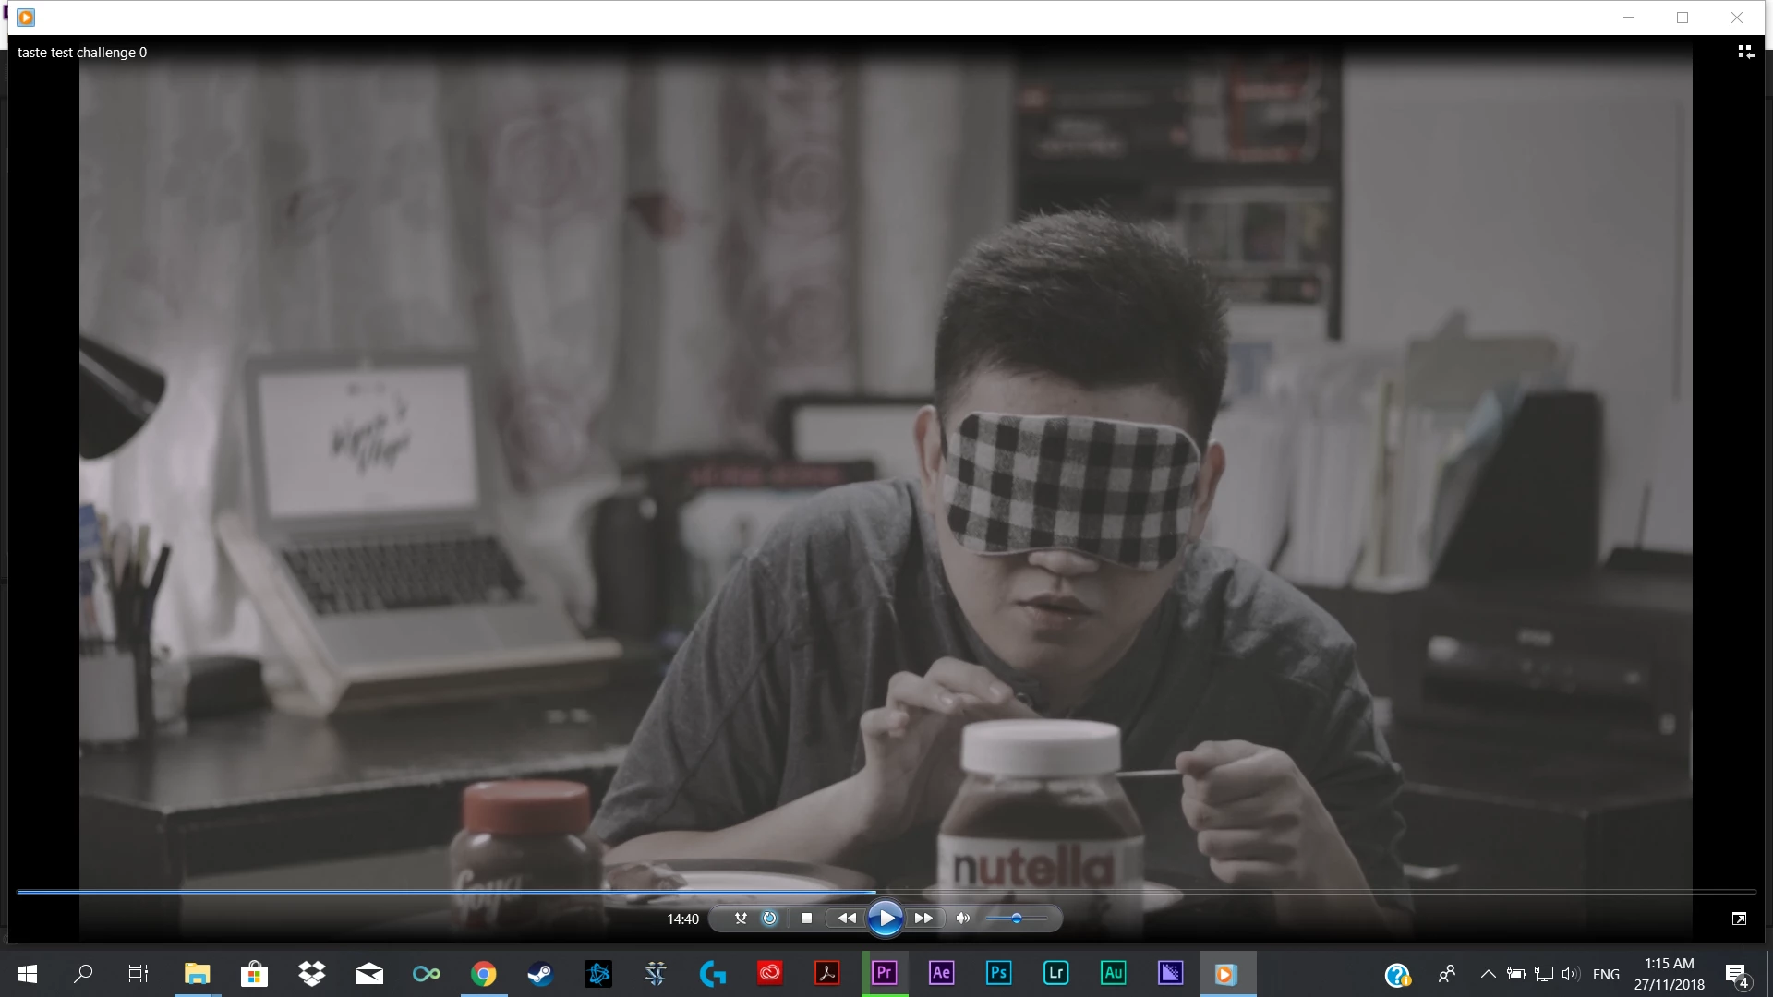This screenshot has width=1773, height=997.
Task: Launch Photoshop from the taskbar
Action: tap(998, 973)
